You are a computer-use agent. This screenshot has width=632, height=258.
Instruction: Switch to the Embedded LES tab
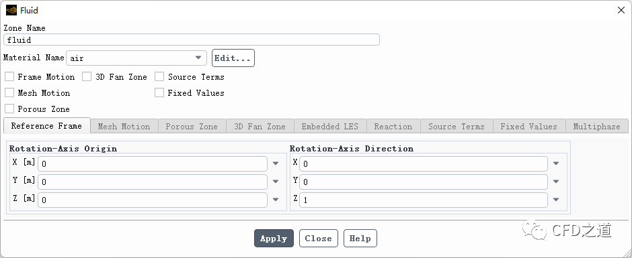[329, 126]
